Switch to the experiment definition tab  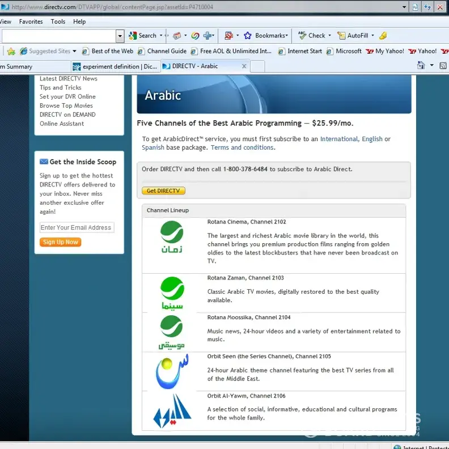click(x=116, y=67)
